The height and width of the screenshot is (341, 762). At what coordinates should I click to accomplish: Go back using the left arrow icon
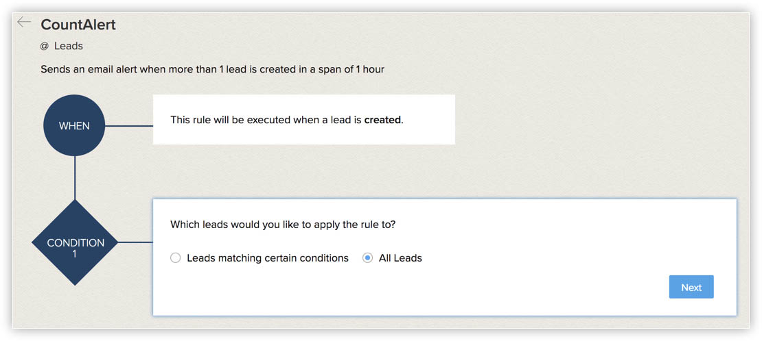24,22
